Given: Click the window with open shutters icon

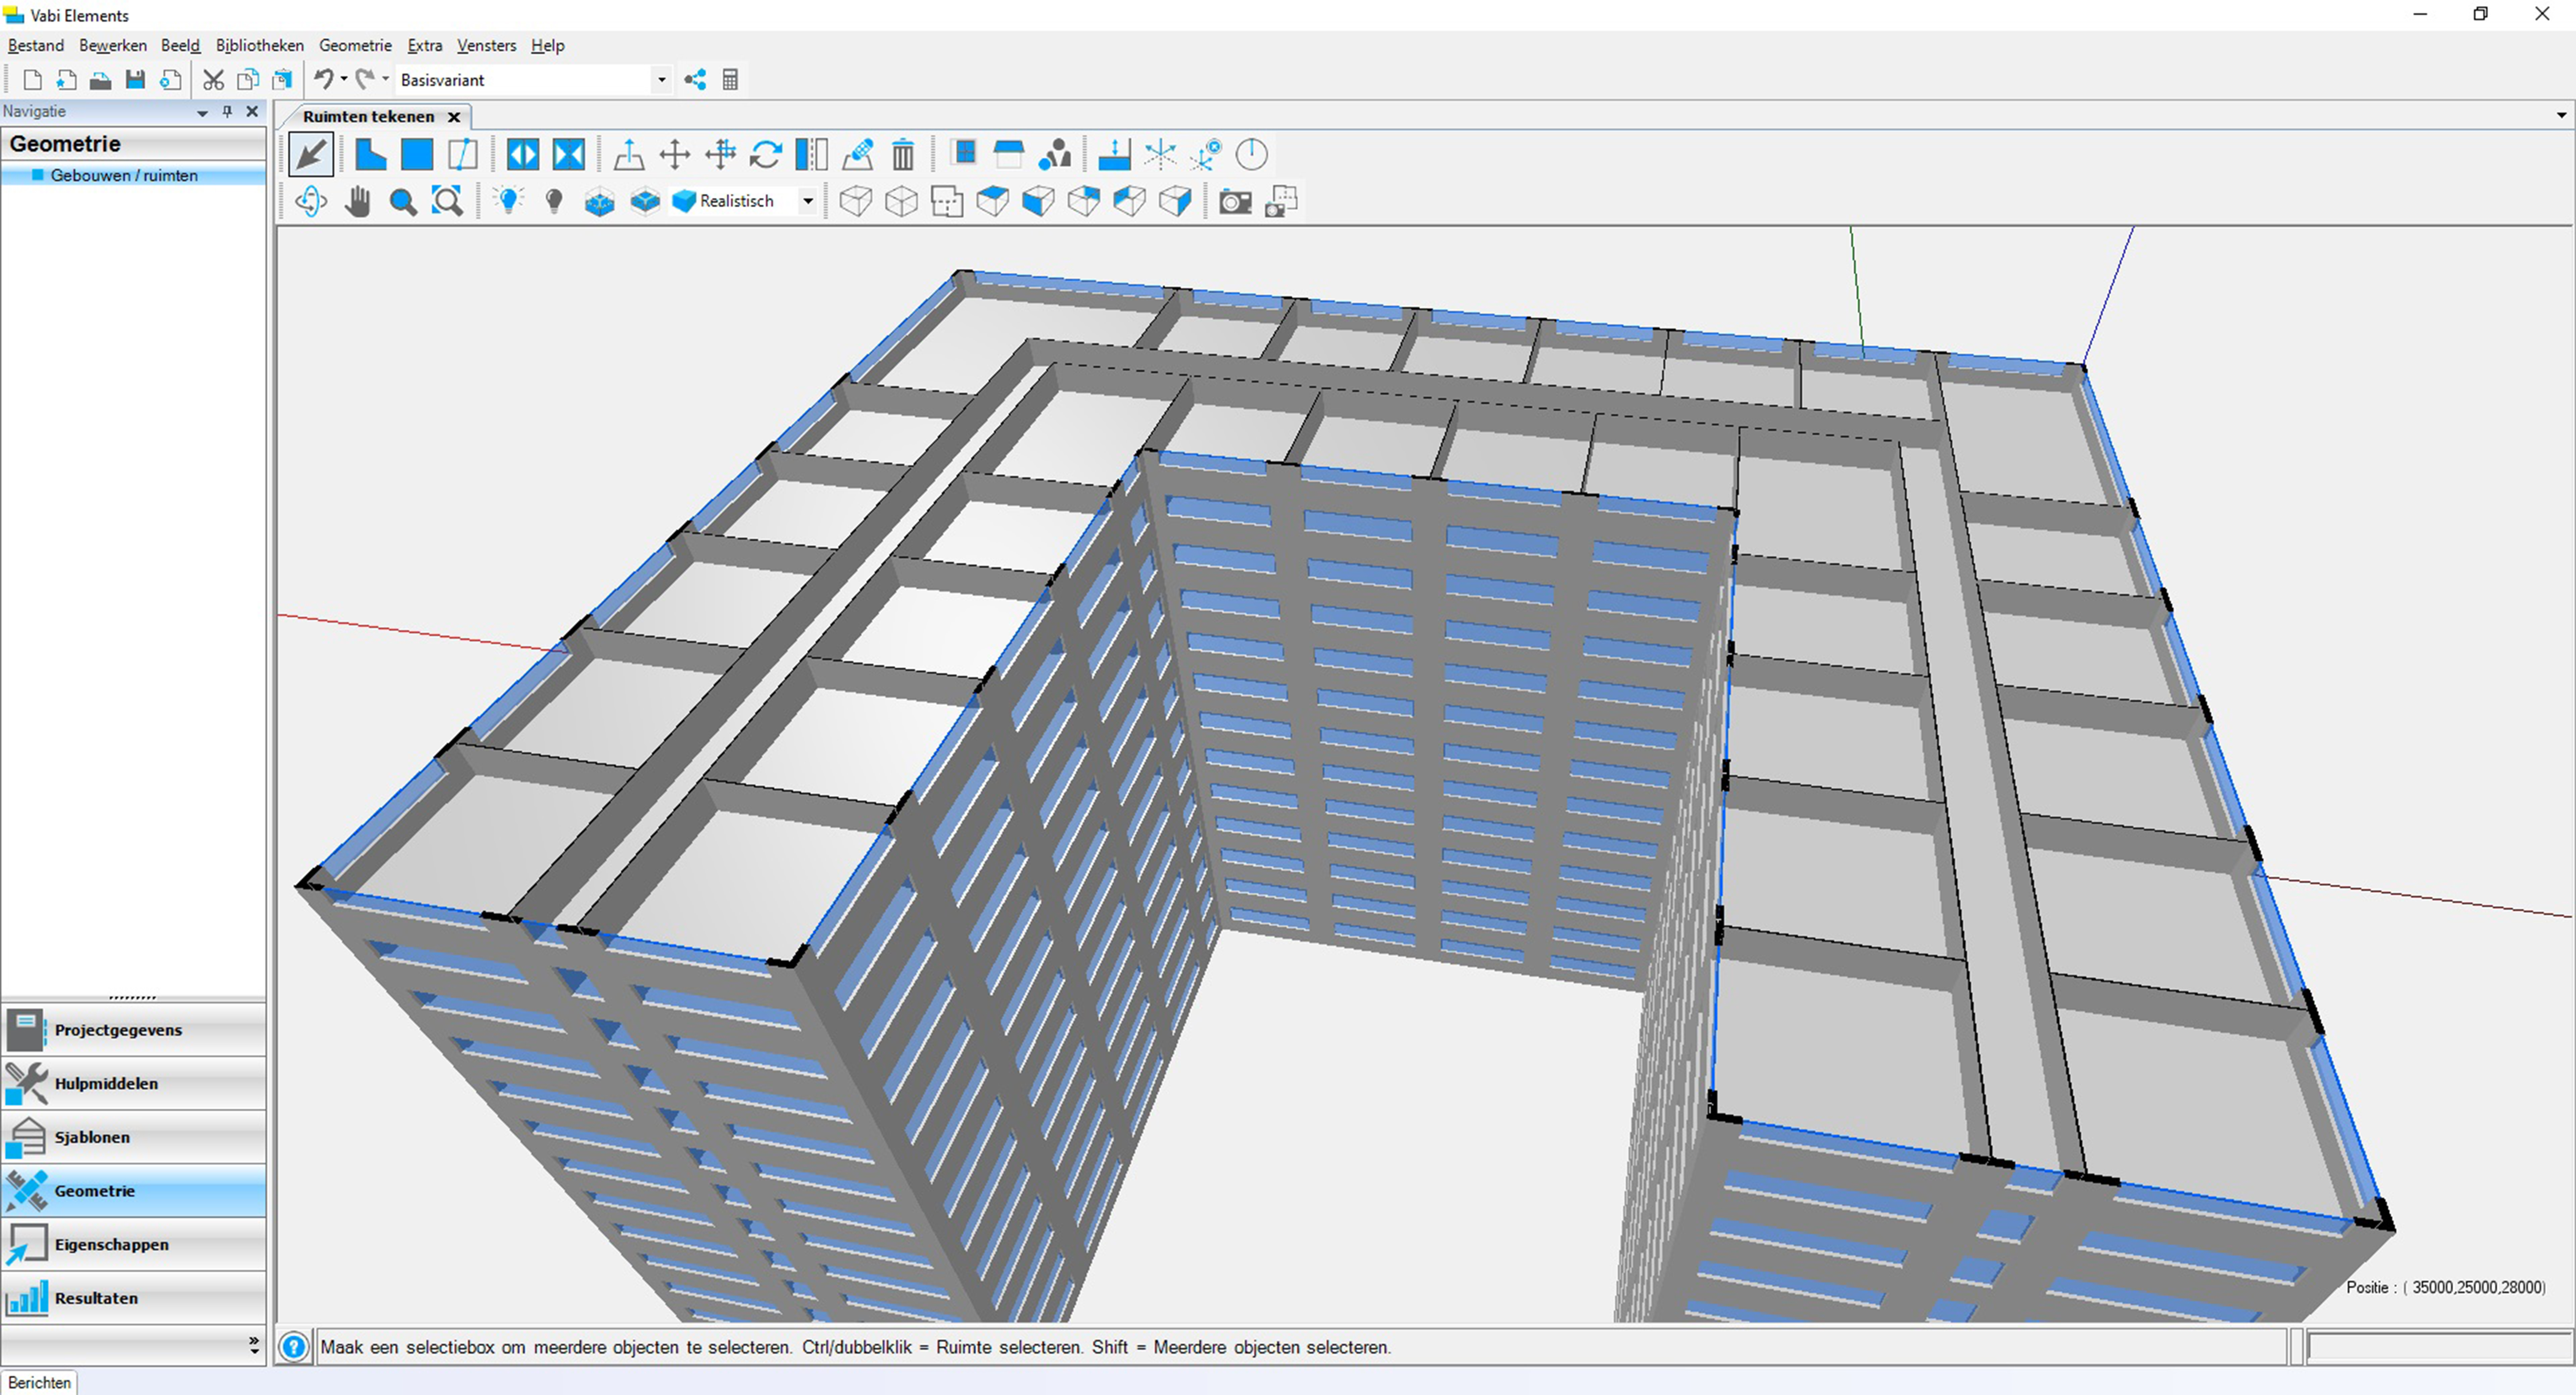Looking at the screenshot, I should (x=523, y=155).
